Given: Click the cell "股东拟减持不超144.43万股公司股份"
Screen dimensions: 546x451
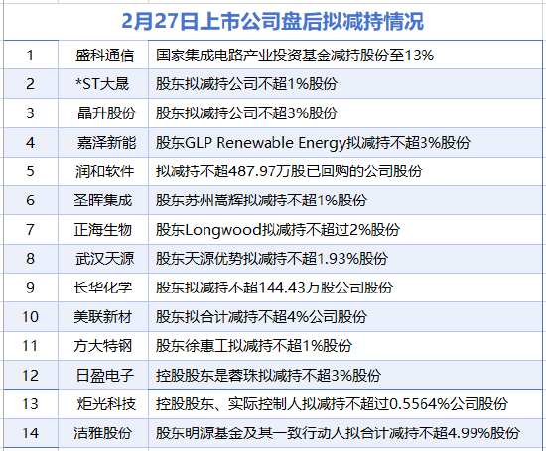Looking at the screenshot, I should pos(345,287).
